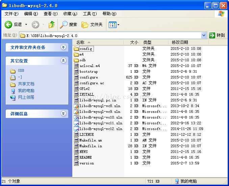Open the 编辑(E) menu
The image size is (229, 186).
pyautogui.click(x=31, y=14)
